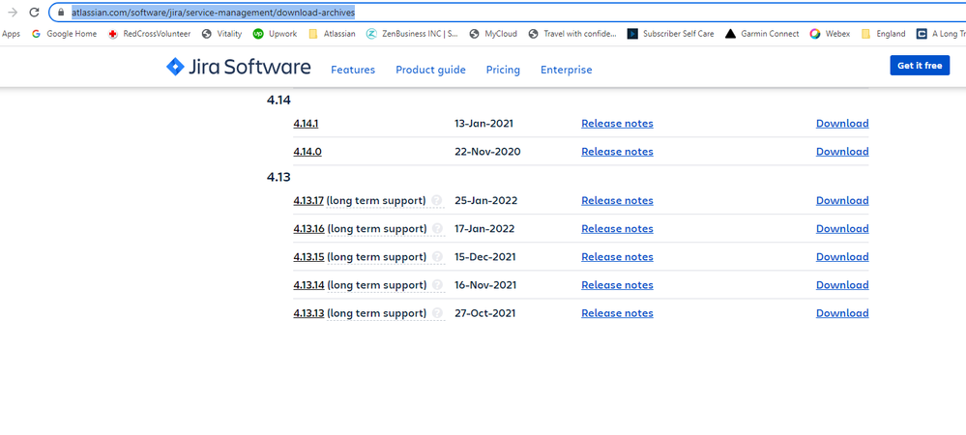This screenshot has width=966, height=435.
Task: Open the Enterprise menu item
Action: click(567, 70)
